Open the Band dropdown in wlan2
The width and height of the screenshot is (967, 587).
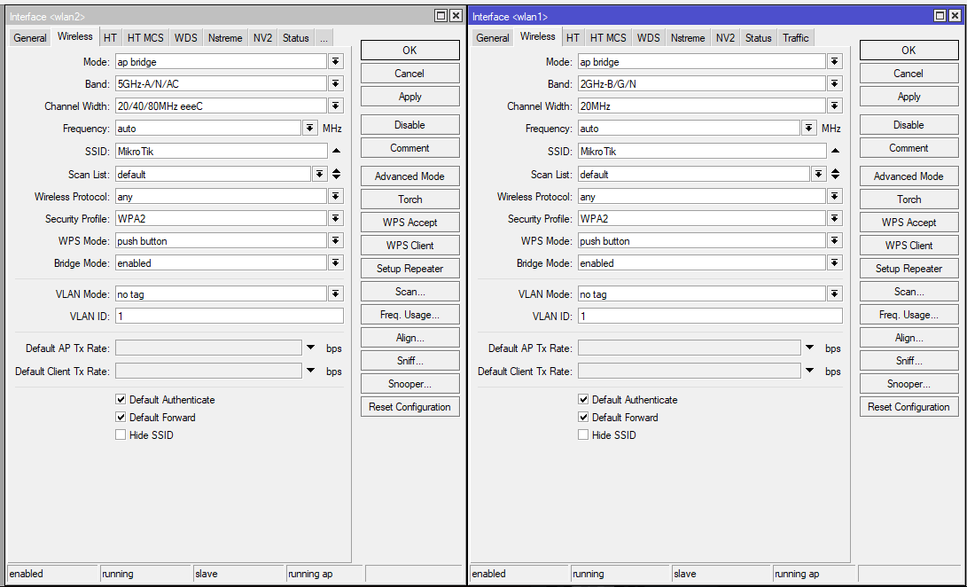[x=336, y=84]
